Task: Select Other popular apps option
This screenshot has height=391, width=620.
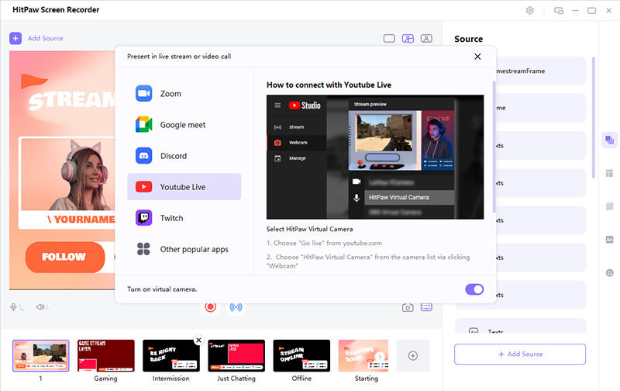Action: [184, 249]
